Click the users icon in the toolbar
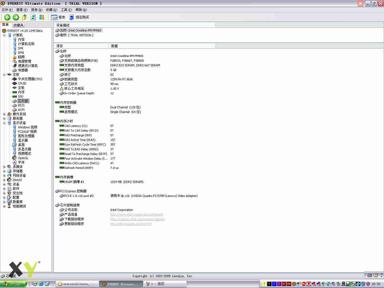The image size is (384, 288). [41, 17]
